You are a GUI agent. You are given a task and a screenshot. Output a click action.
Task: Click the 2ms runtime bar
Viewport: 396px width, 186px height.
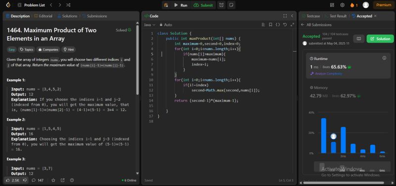click(343, 140)
